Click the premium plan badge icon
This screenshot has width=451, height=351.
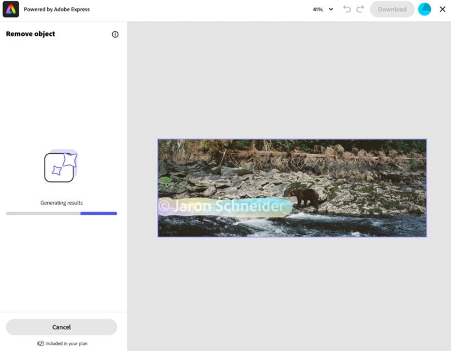tap(41, 343)
